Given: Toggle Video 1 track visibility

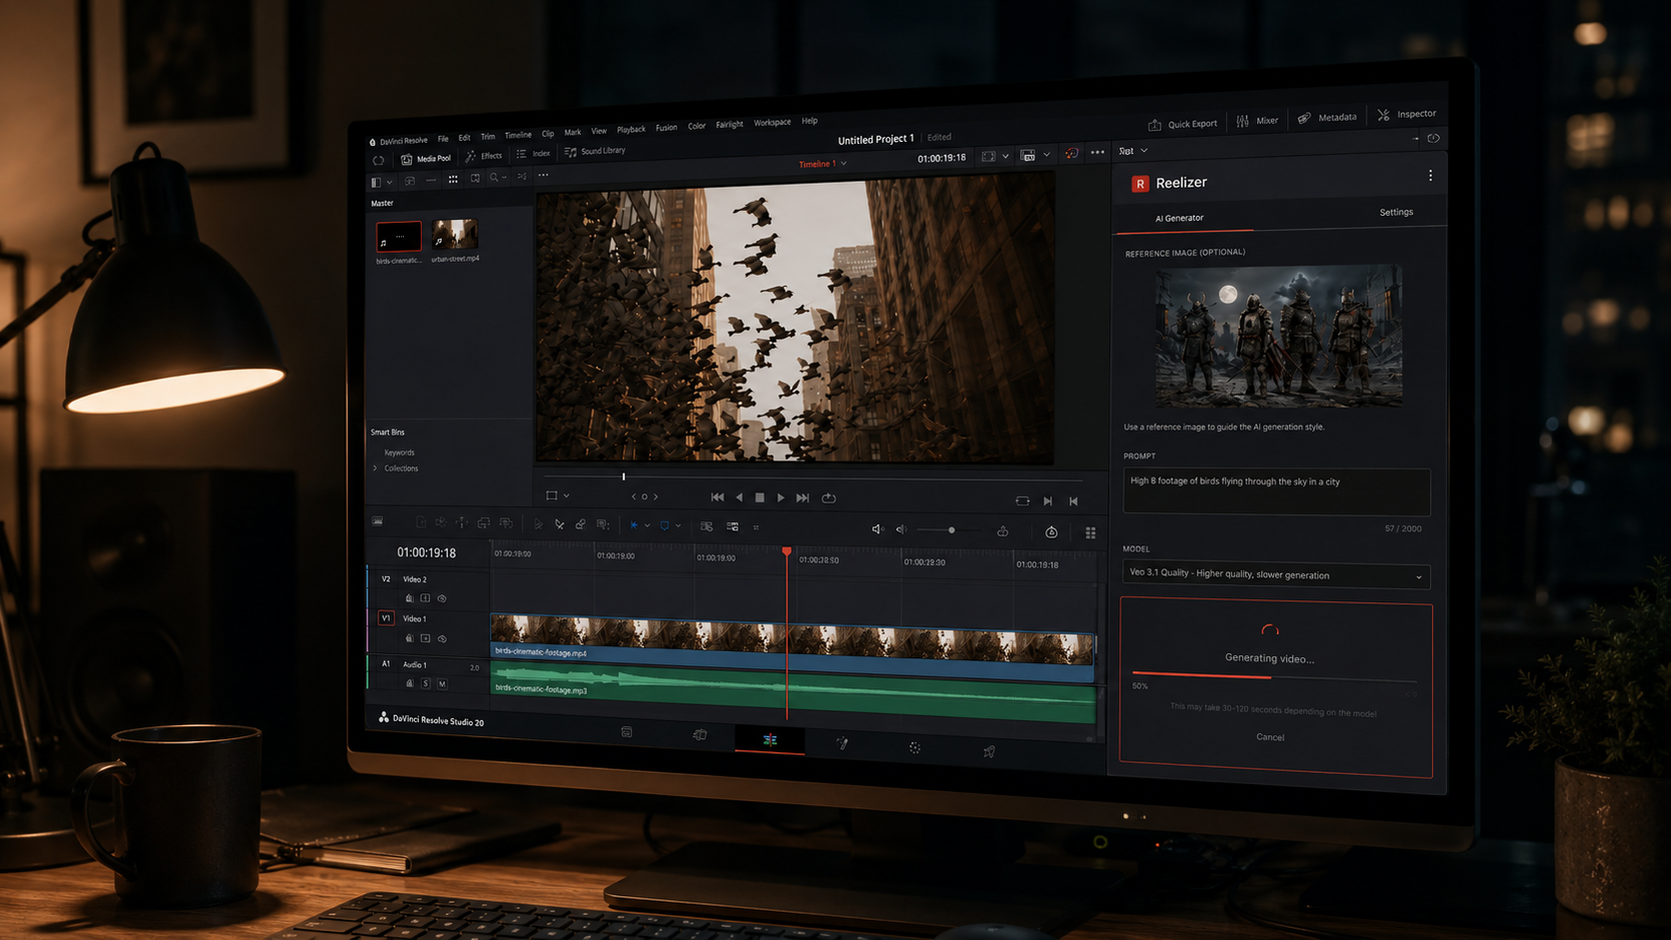Looking at the screenshot, I should click(442, 639).
